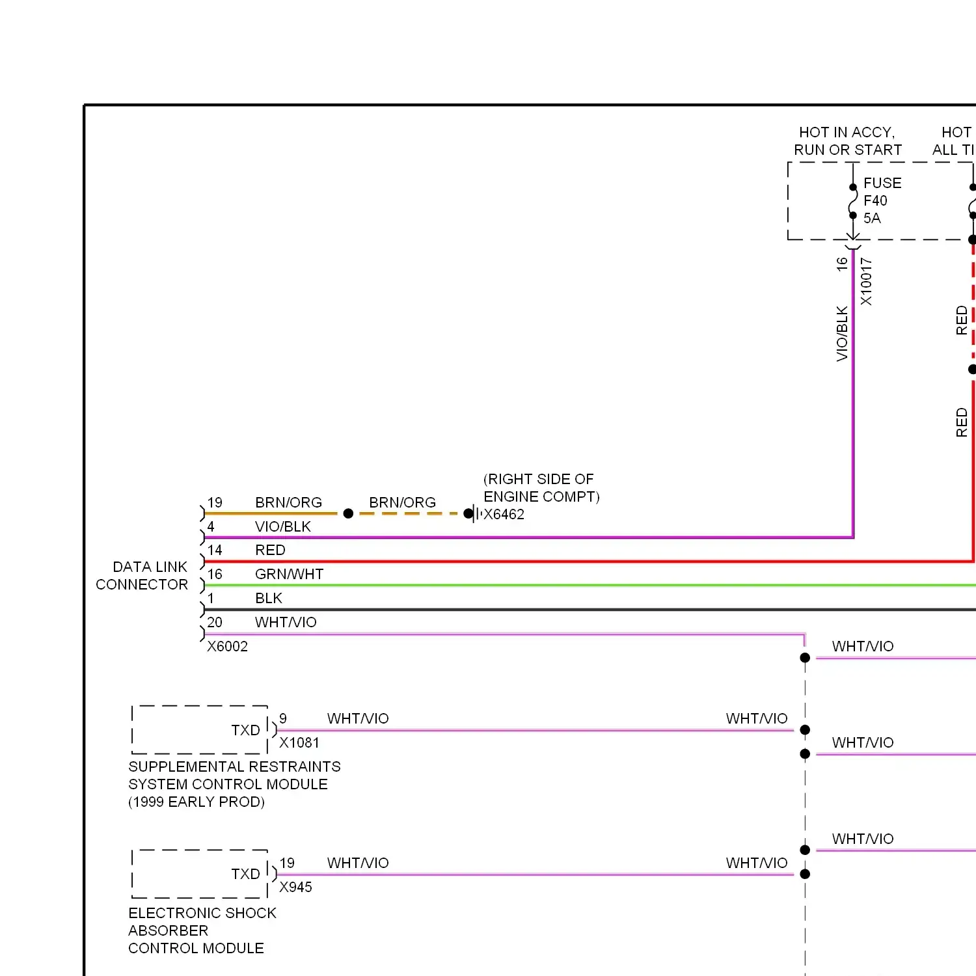Select the VIO/BLK label at pin 4
The height and width of the screenshot is (976, 976).
[283, 526]
